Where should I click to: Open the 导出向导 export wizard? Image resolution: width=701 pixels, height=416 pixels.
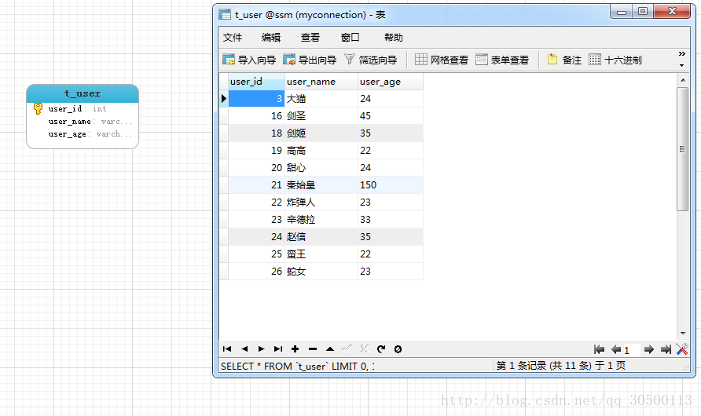pyautogui.click(x=310, y=60)
